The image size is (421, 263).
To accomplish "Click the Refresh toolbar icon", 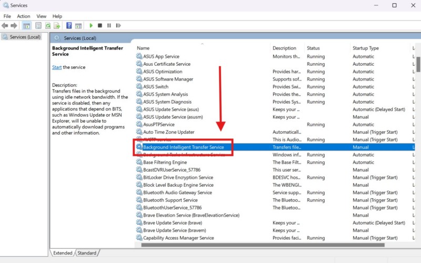I will (48, 25).
